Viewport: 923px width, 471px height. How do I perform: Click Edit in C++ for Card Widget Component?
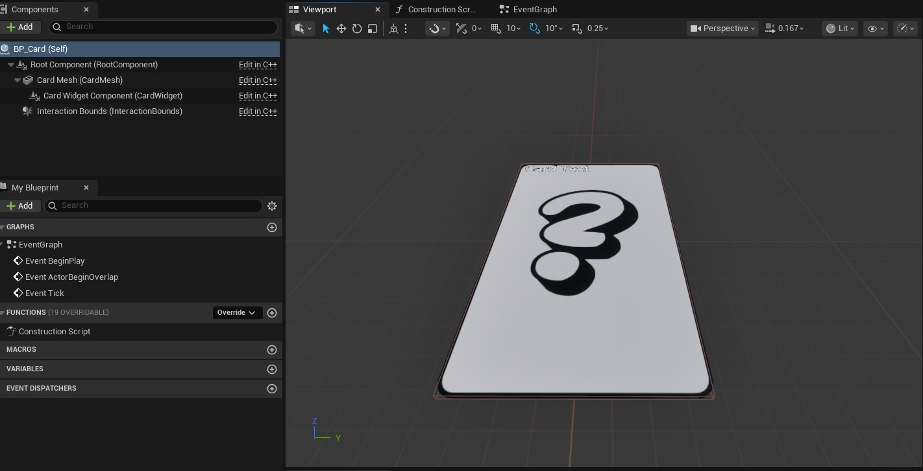coord(258,96)
